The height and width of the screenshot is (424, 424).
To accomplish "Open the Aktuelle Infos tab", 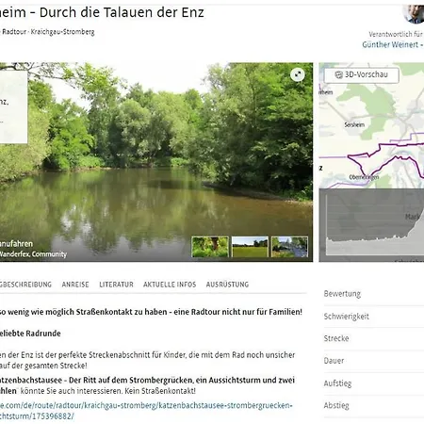I will (170, 285).
